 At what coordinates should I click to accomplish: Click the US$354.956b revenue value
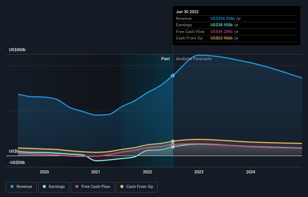(222, 18)
